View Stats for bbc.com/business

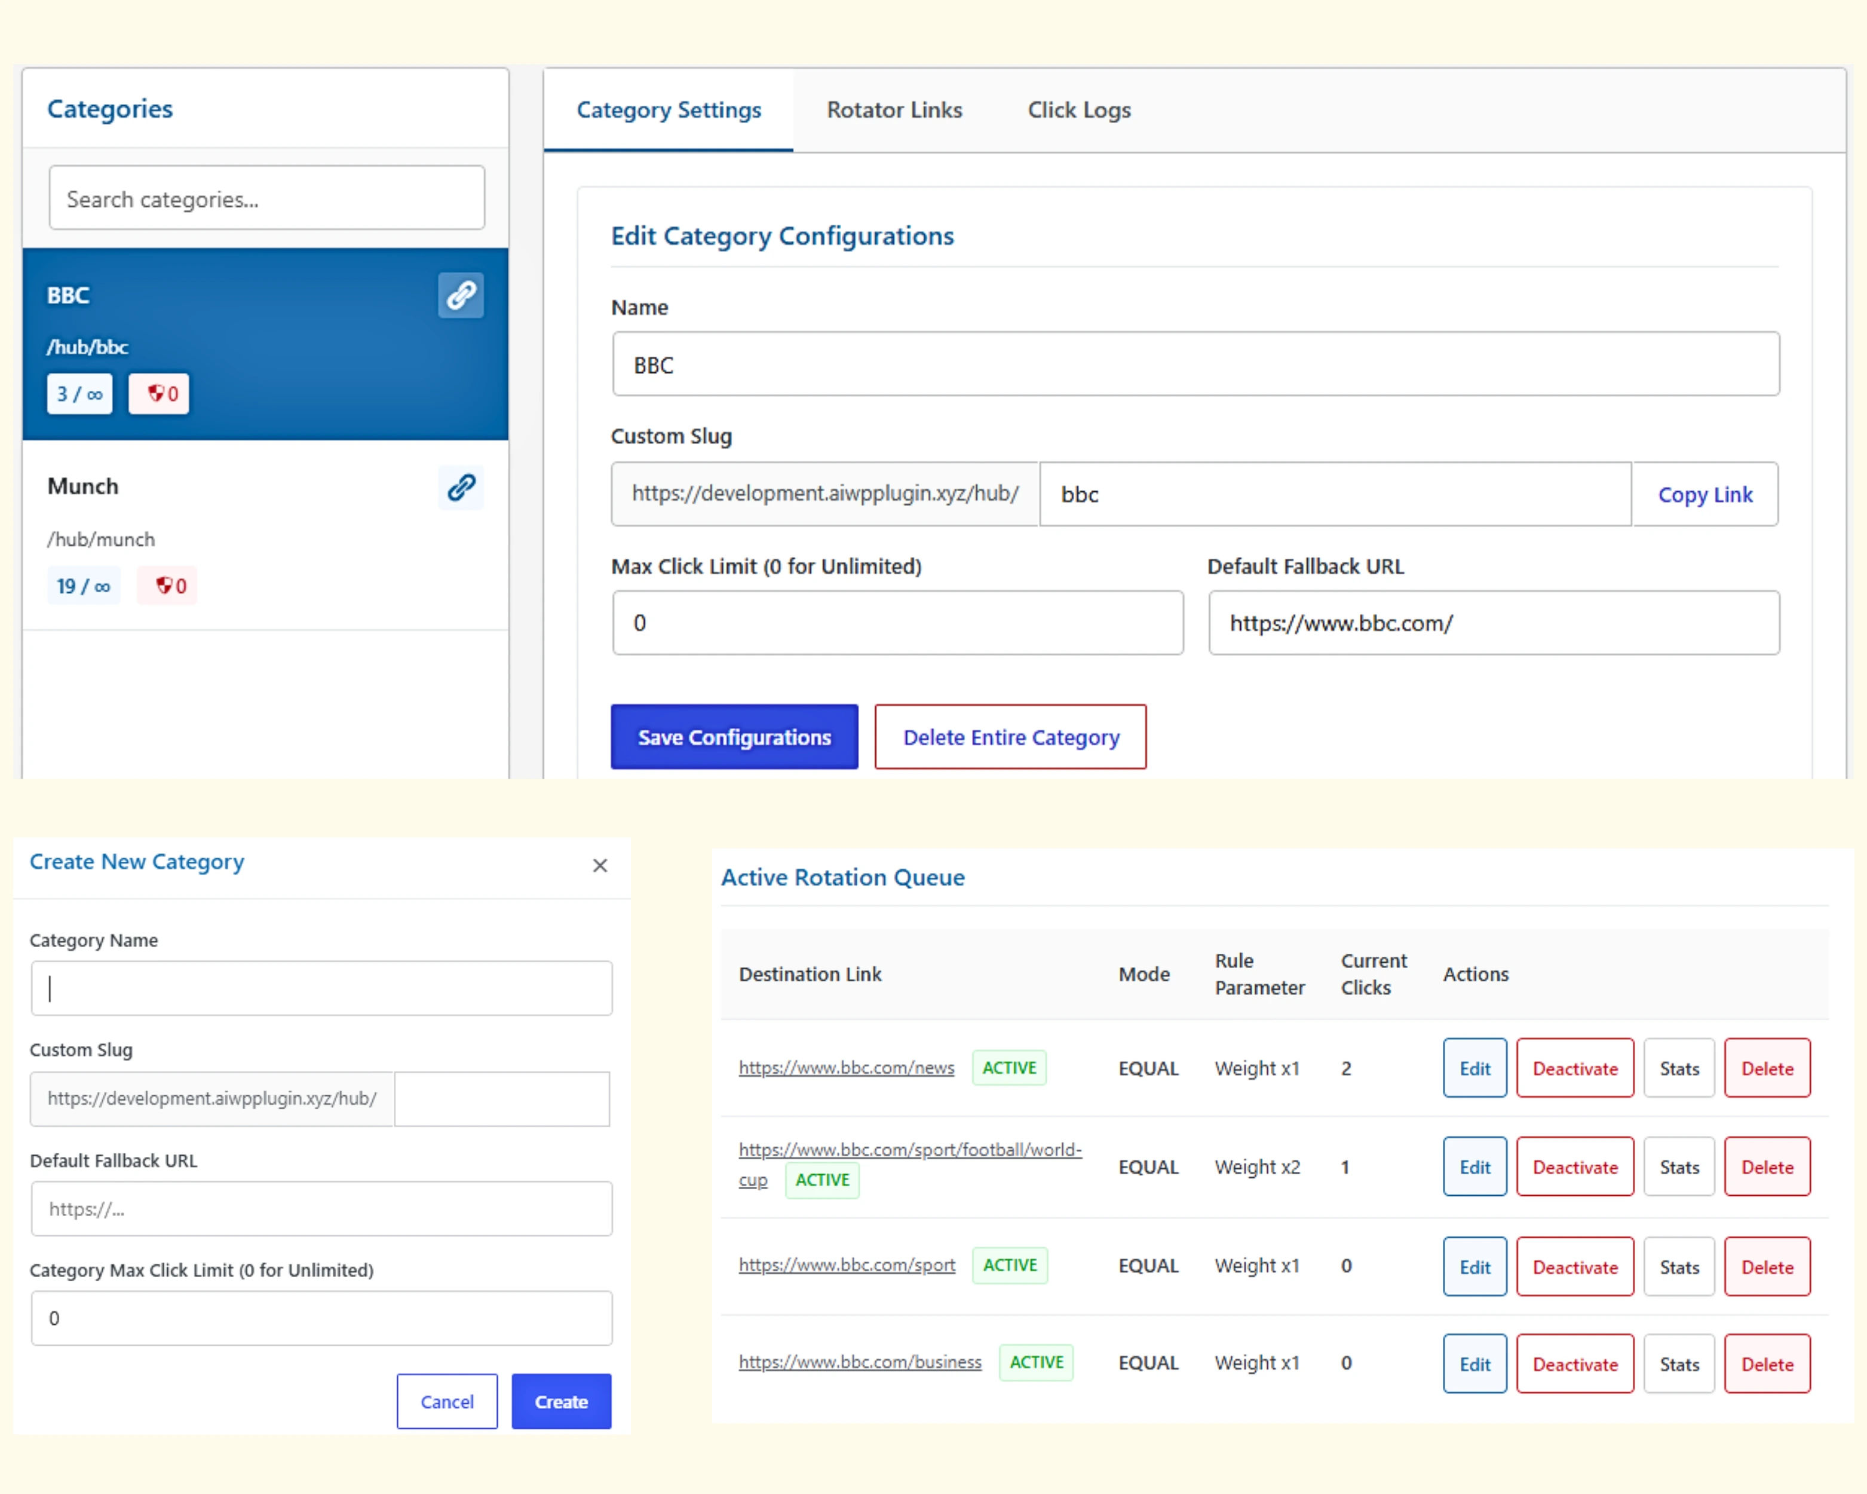pyautogui.click(x=1679, y=1364)
